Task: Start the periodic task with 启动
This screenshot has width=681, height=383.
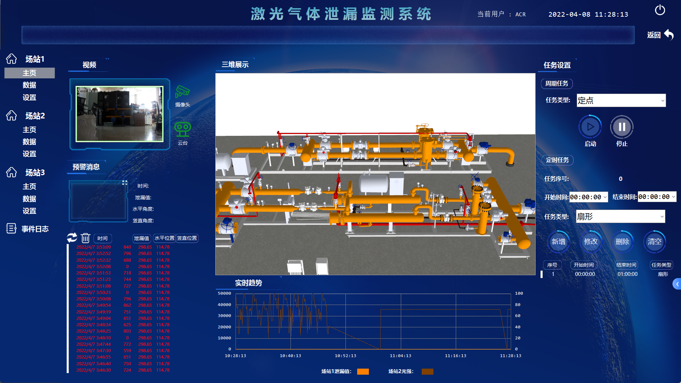Action: [x=590, y=127]
